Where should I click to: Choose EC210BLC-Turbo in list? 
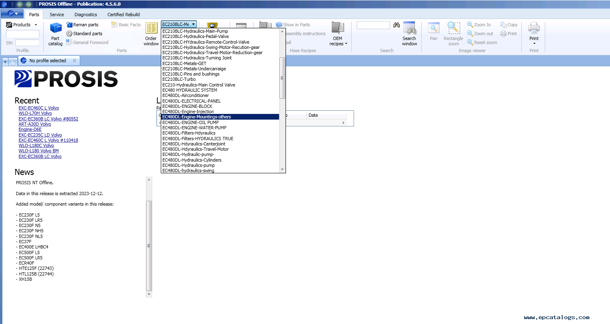click(220, 79)
